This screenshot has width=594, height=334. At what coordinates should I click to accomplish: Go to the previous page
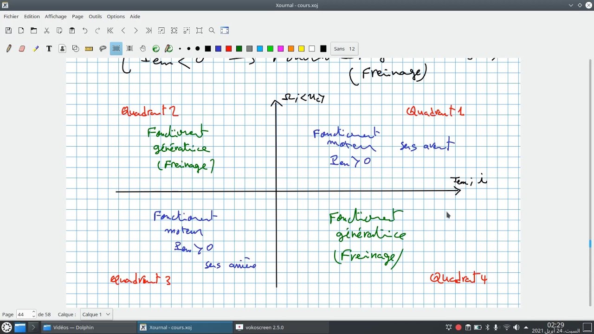[123, 31]
